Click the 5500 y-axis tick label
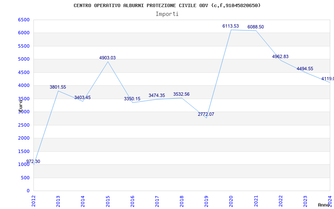This screenshot has height=209, width=334. pos(24,46)
